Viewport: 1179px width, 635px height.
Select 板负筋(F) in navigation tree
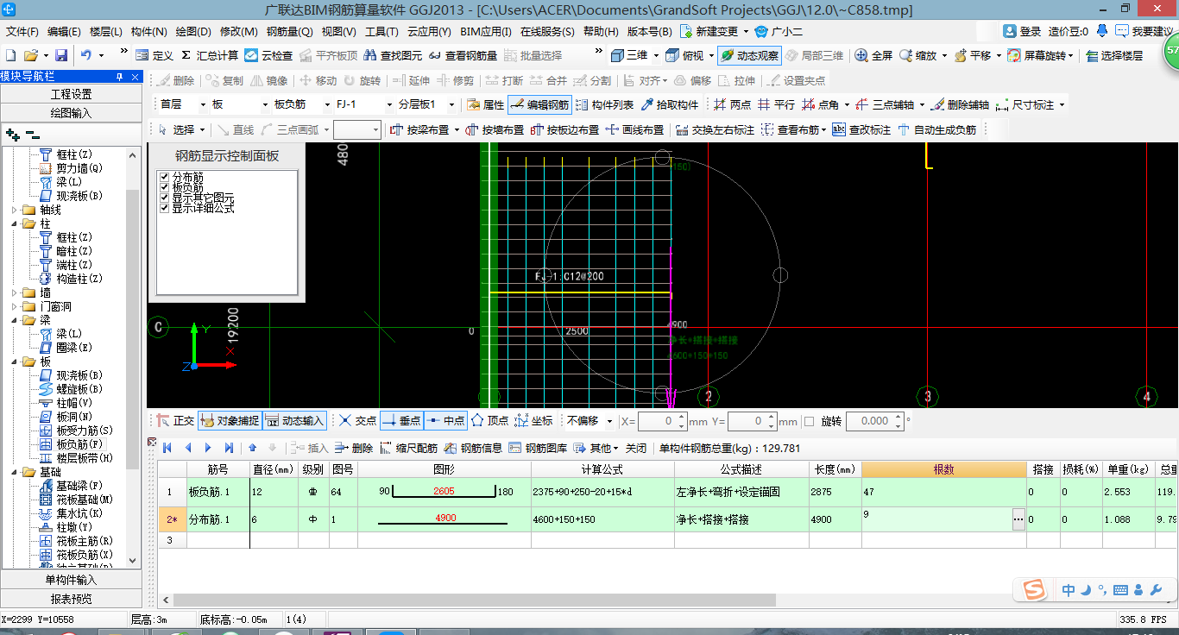coord(79,444)
